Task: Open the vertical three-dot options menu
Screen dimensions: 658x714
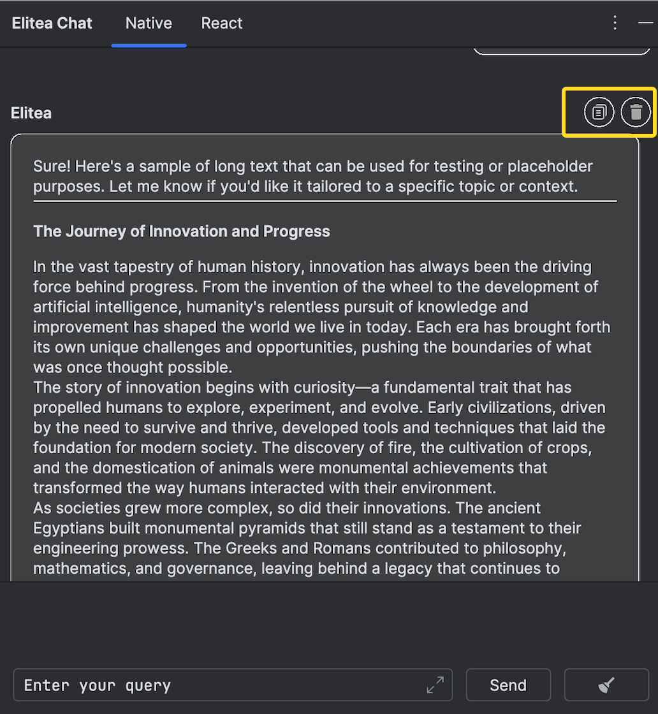Action: click(615, 23)
